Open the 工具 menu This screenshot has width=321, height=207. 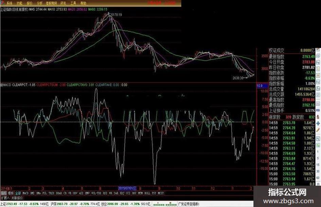click(x=73, y=3)
